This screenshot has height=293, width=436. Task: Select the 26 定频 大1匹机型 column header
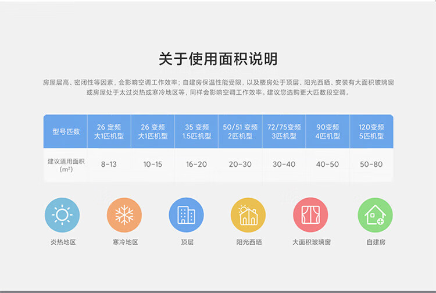coord(109,131)
